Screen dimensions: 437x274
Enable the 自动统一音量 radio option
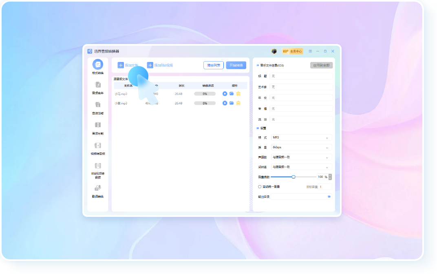[260, 187]
